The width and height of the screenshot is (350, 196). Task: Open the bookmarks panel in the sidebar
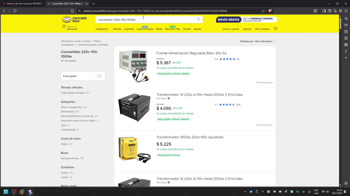(x=346, y=38)
